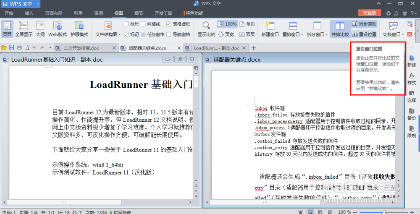Viewport: 420px width, 214px height.
Task: Click 拆分窗口 split window icon
Action: 317,26
